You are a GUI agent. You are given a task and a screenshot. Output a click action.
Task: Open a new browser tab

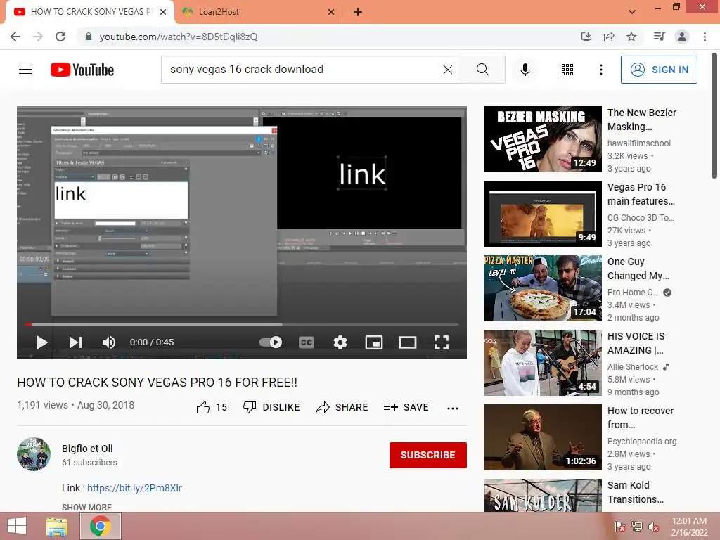(x=358, y=12)
